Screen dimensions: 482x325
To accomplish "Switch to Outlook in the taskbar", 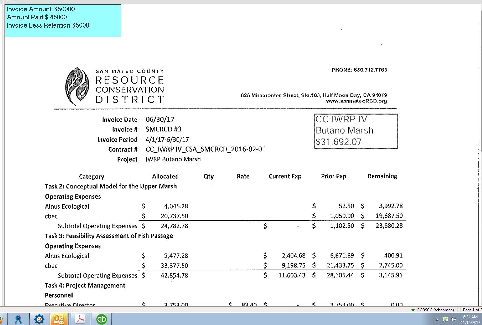I will tap(59, 319).
